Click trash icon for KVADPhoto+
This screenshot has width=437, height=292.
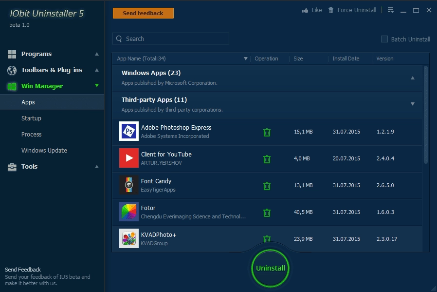(267, 239)
